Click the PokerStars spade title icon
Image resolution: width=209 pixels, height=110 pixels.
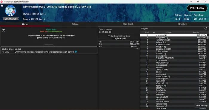pos(1,2)
